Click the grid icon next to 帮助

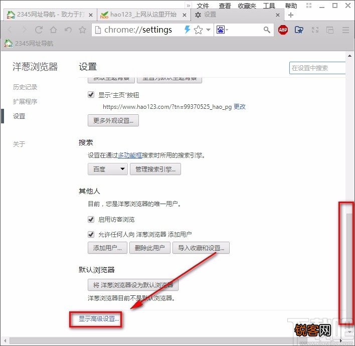pos(309,5)
